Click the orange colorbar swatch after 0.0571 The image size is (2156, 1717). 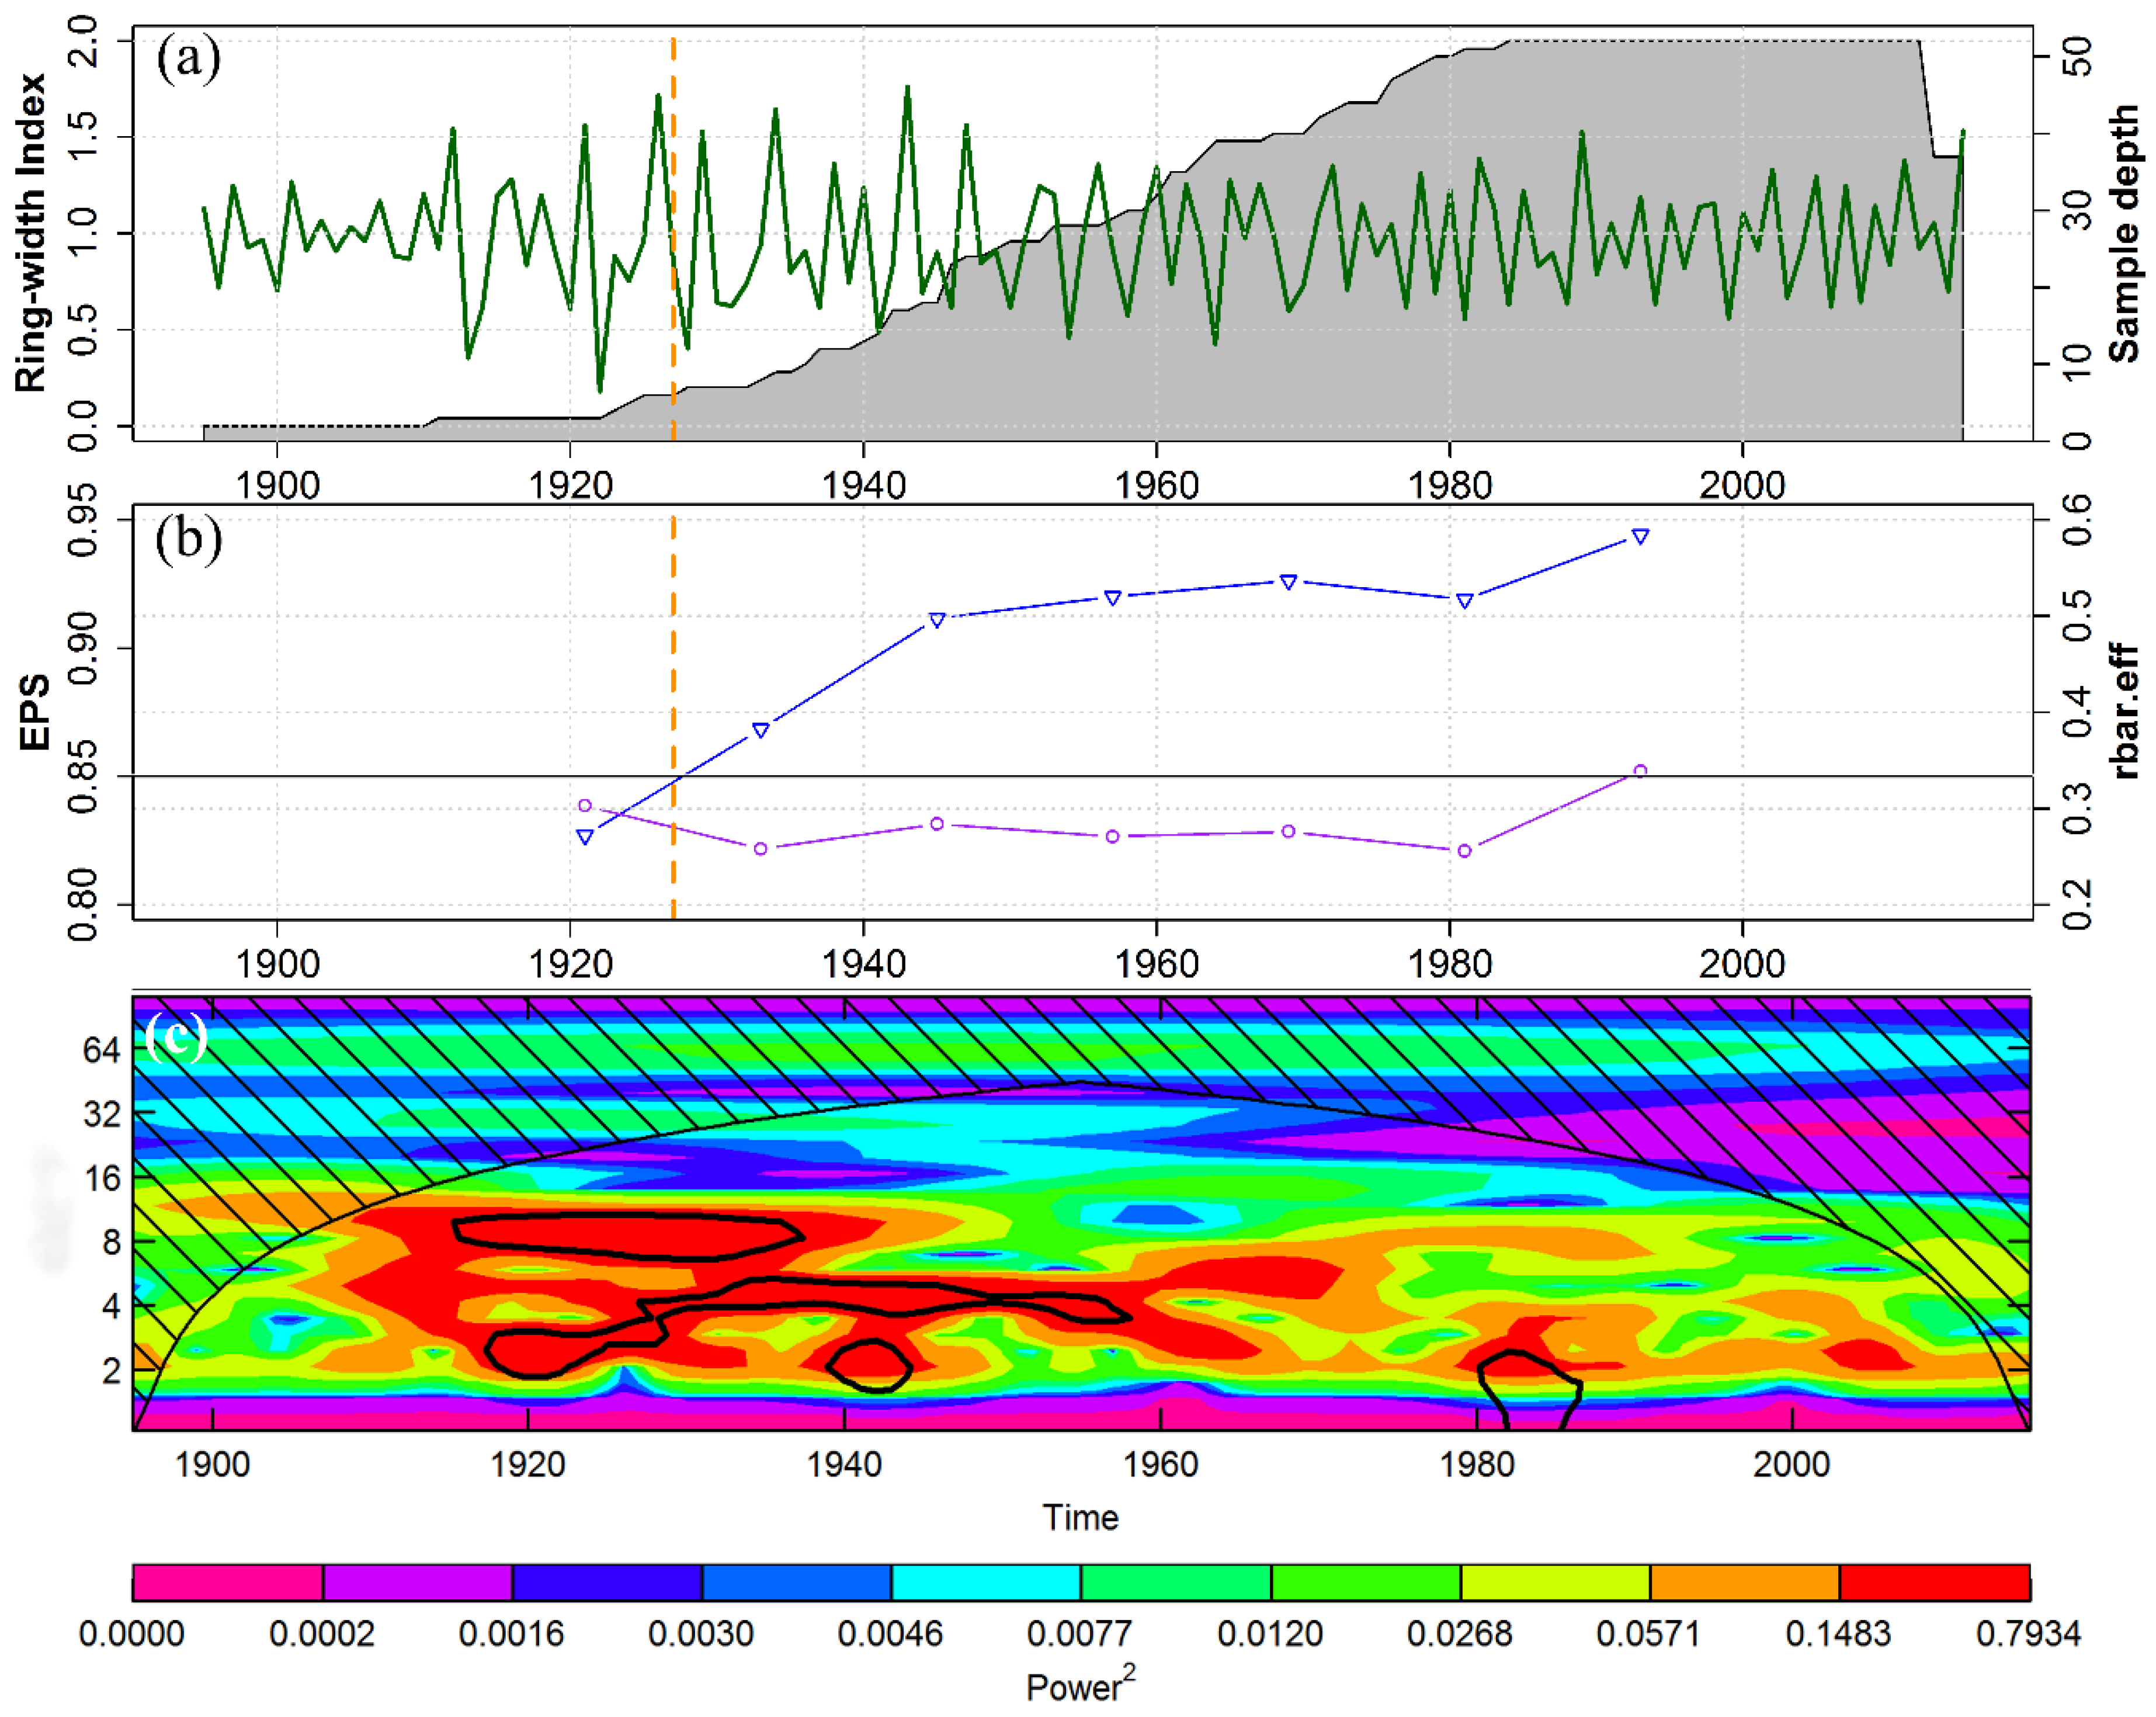1745,1583
